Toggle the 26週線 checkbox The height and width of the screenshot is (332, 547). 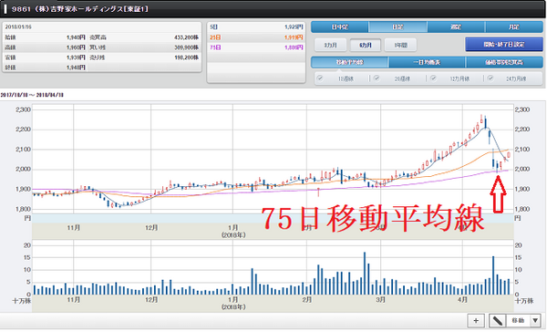pos(377,78)
